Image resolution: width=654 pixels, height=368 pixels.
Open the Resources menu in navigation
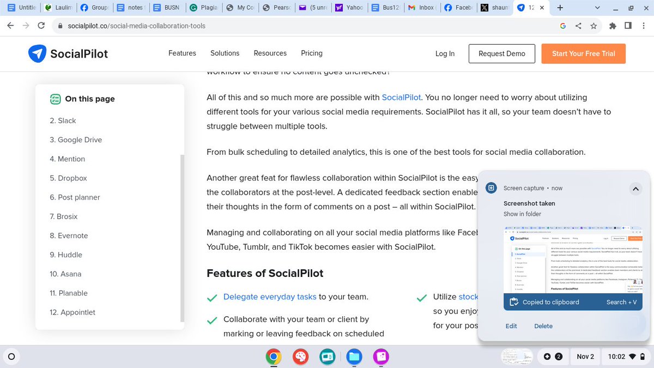point(270,53)
